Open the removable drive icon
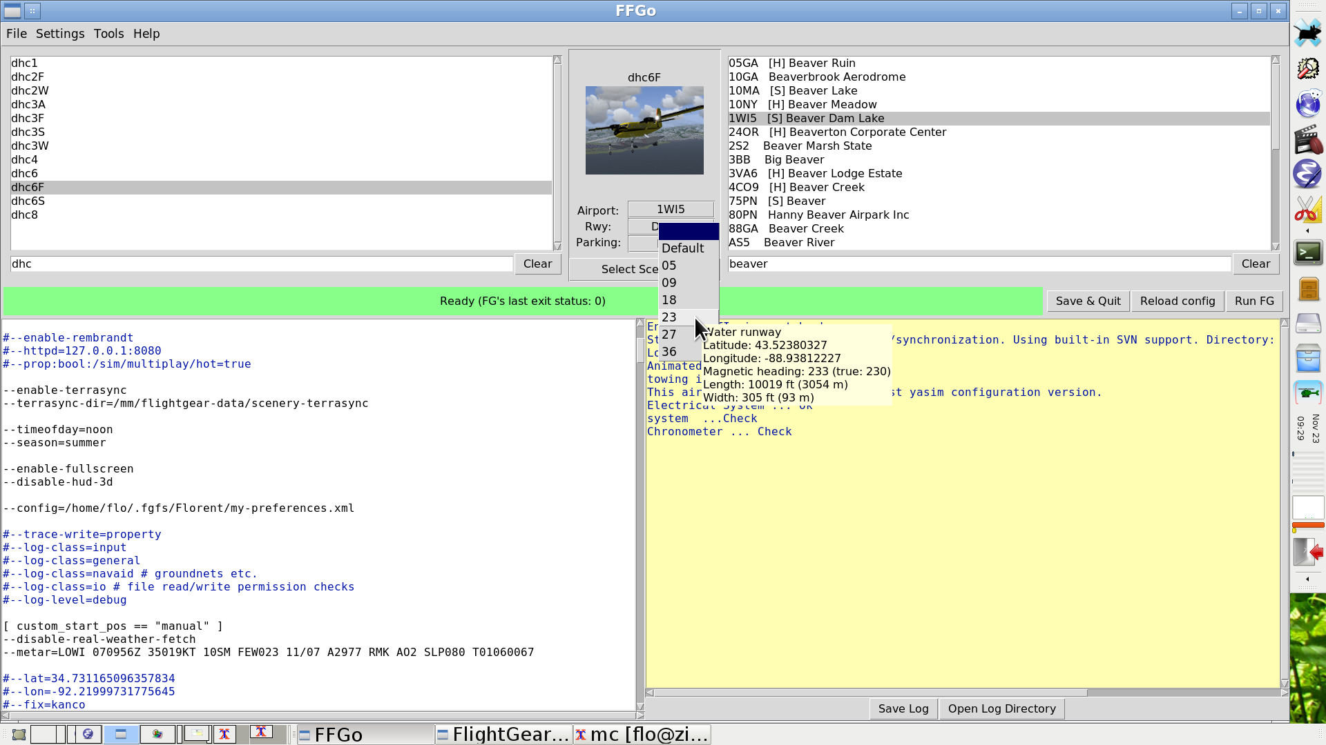This screenshot has height=745, width=1326. click(1308, 324)
